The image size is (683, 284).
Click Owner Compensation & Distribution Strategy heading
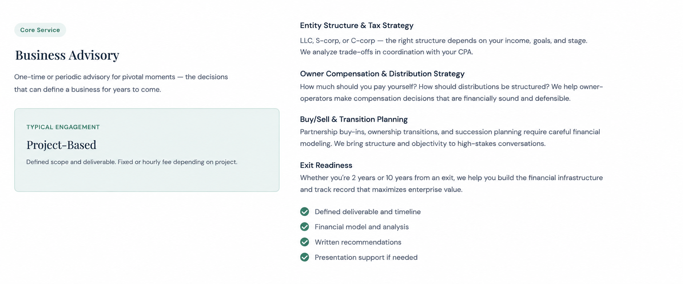tap(382, 74)
